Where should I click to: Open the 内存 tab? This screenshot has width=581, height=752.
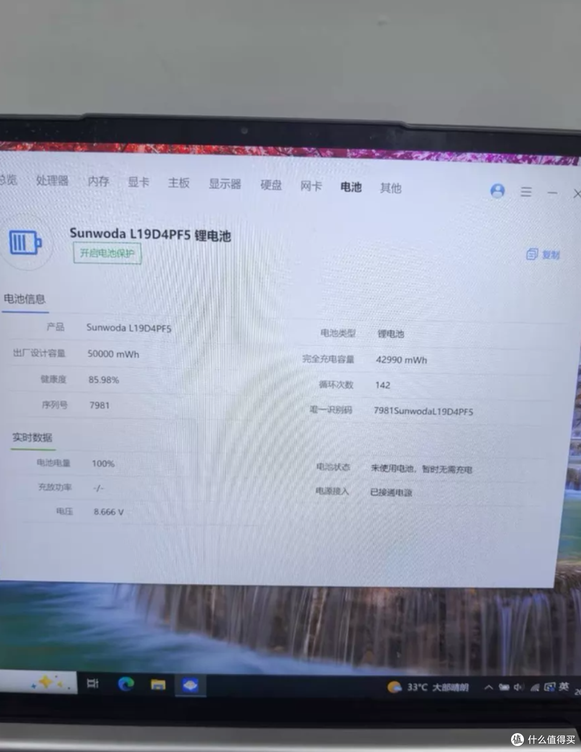(98, 181)
